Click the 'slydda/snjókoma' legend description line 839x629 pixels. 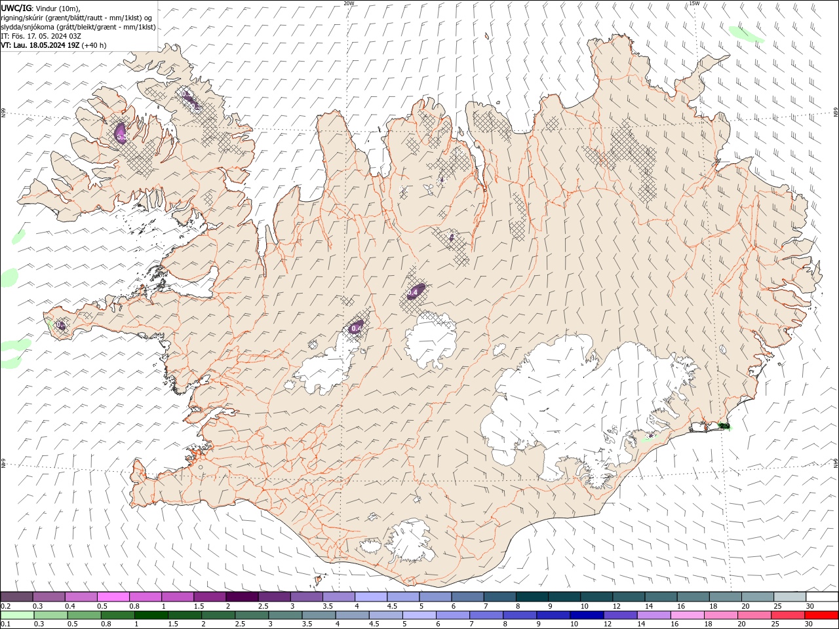click(x=78, y=27)
